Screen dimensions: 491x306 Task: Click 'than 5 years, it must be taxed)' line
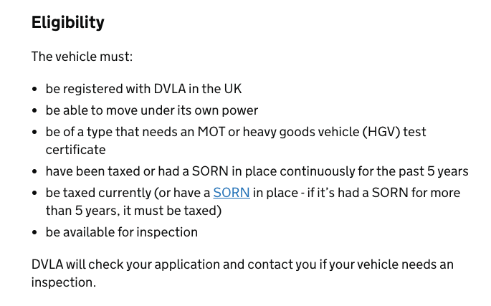coord(133,211)
